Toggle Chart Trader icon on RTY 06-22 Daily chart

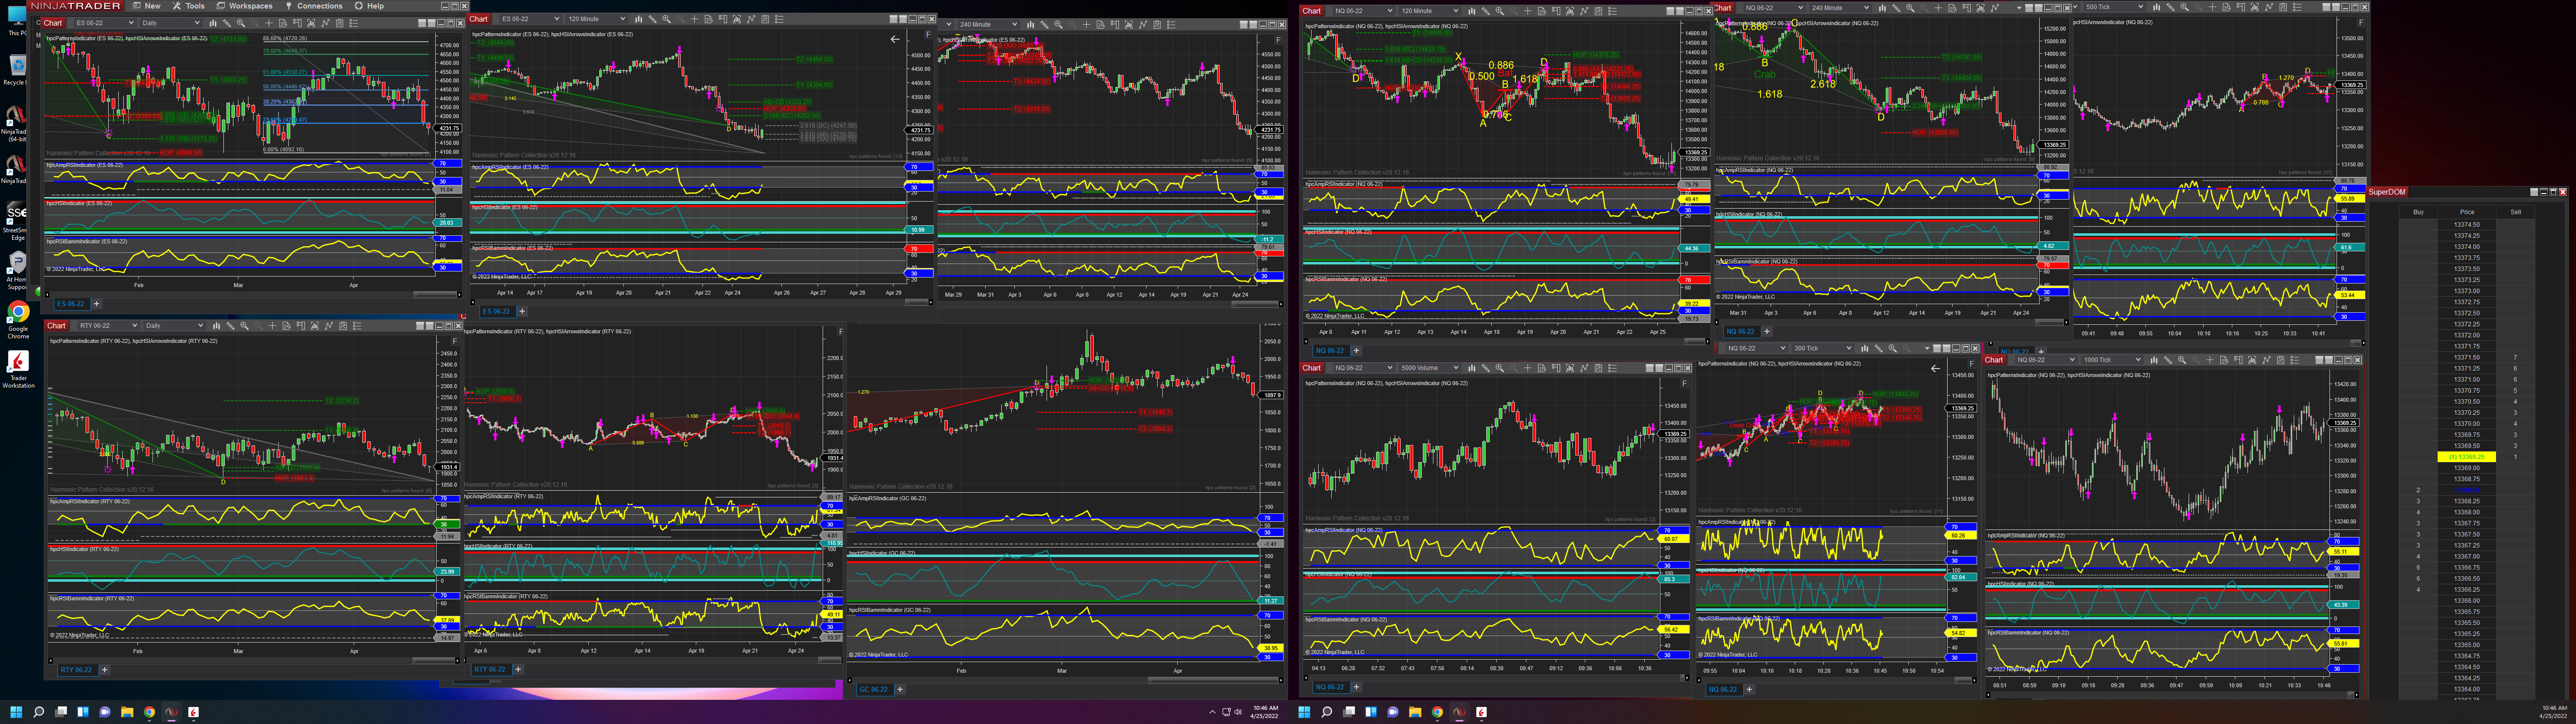[301, 326]
